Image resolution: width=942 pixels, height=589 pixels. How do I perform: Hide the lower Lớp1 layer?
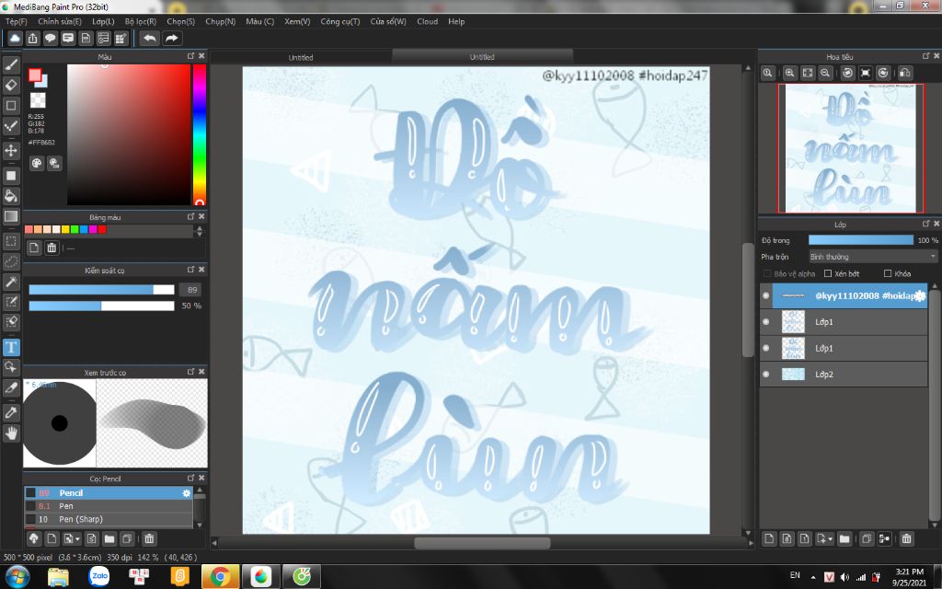pos(766,348)
